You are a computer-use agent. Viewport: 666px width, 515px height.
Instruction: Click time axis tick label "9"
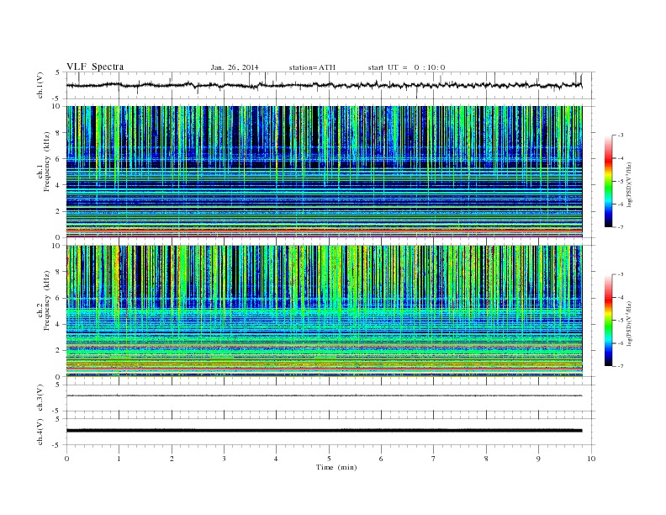click(x=538, y=459)
